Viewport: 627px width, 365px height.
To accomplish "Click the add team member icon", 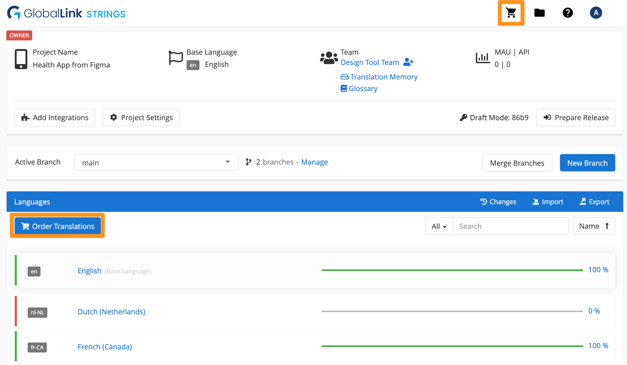I will click(408, 62).
